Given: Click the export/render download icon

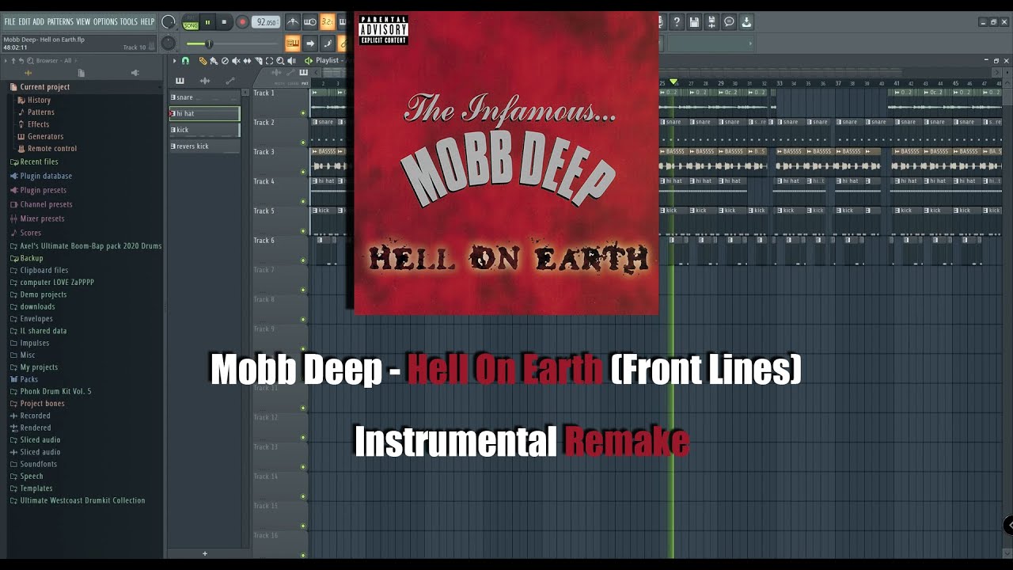Looking at the screenshot, I should point(746,22).
